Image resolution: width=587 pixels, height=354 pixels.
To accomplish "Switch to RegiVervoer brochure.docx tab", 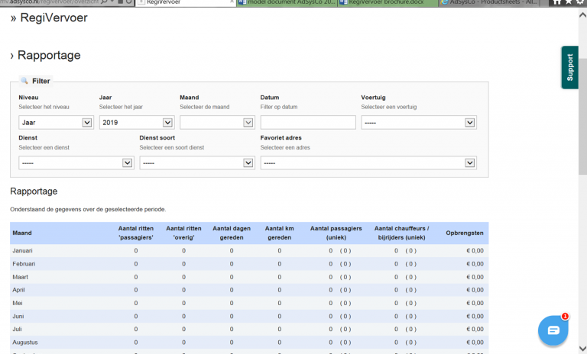I will [x=388, y=2].
